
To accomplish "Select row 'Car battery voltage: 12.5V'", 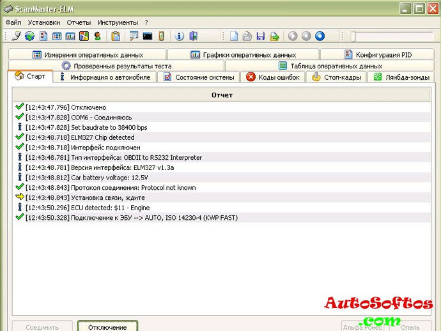I will 222,178.
